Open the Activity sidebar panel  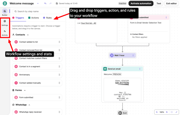[x=5, y=33]
